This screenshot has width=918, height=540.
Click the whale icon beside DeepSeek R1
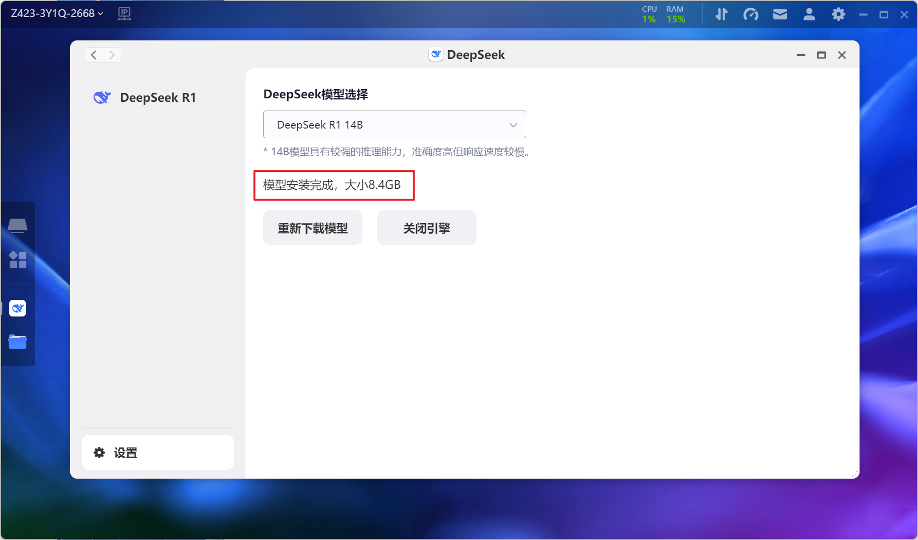tap(102, 97)
